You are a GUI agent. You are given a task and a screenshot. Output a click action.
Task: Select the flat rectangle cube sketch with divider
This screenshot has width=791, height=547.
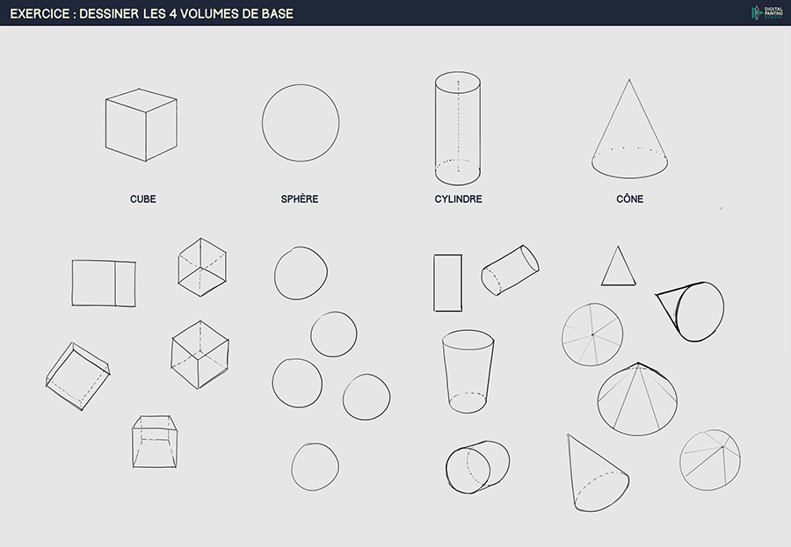tap(104, 284)
